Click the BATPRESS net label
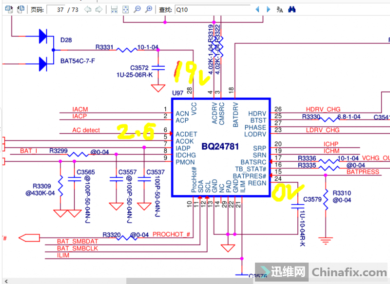 pyautogui.click(x=363, y=172)
